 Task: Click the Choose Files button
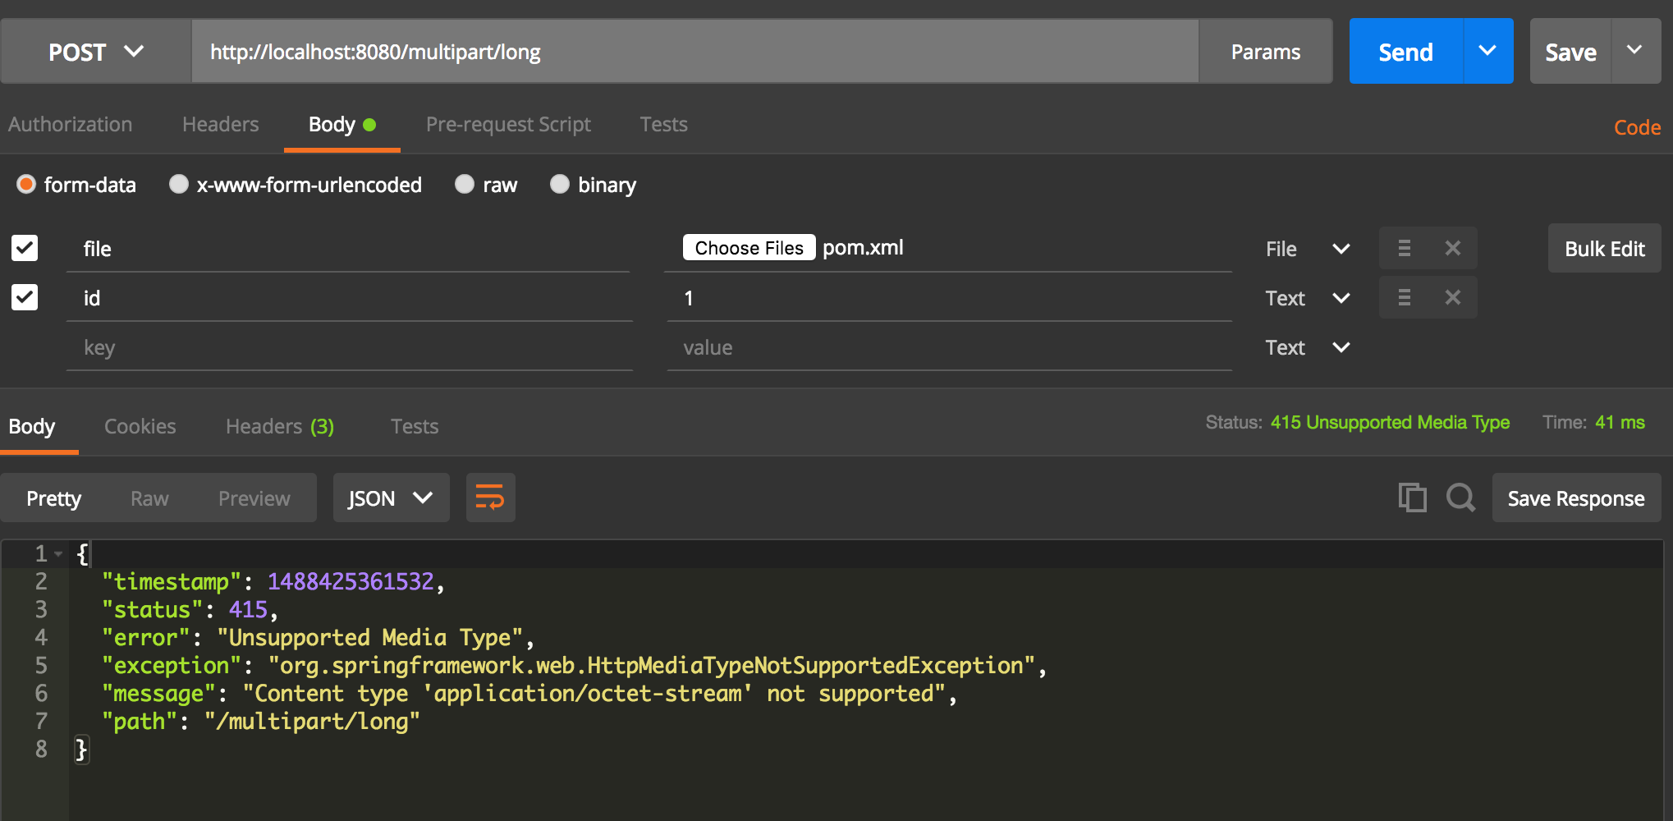749,248
